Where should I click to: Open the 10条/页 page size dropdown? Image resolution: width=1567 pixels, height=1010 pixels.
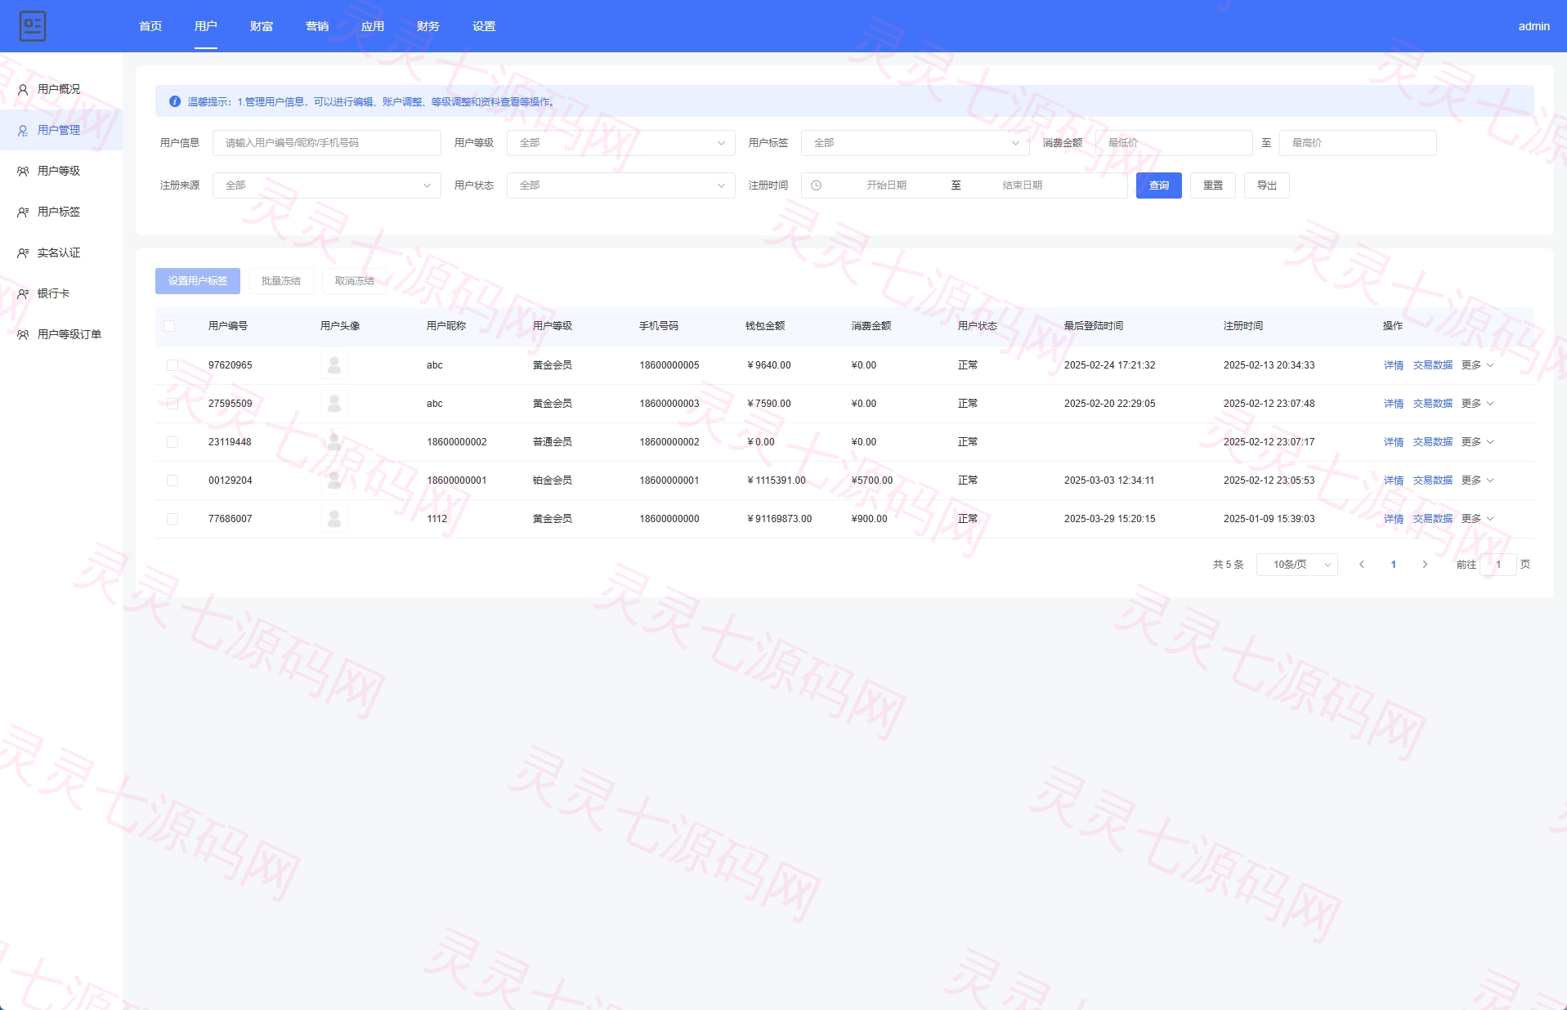(1297, 565)
